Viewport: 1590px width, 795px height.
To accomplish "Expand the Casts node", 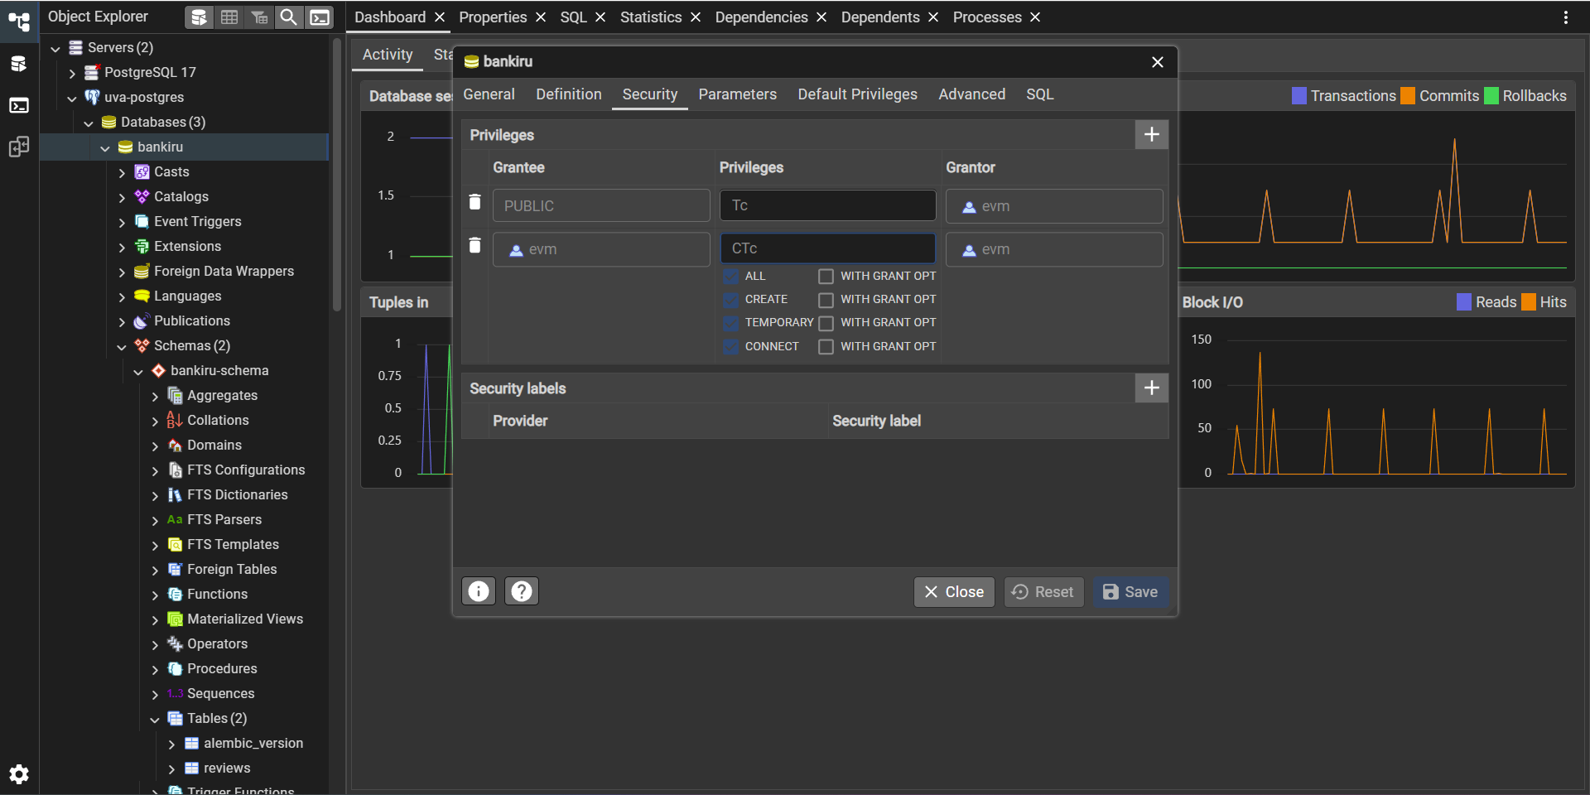I will [x=122, y=172].
